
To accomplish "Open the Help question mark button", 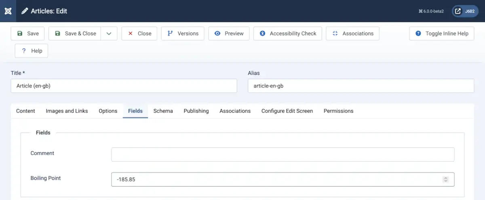I will [x=32, y=51].
